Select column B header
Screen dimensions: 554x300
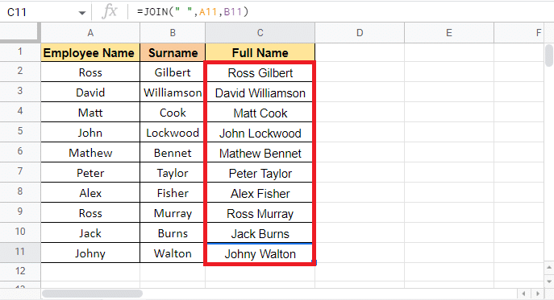tap(173, 33)
